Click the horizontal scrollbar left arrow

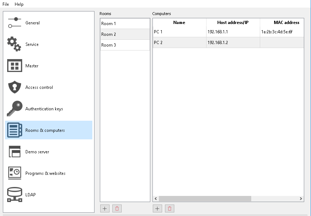pyautogui.click(x=156, y=198)
